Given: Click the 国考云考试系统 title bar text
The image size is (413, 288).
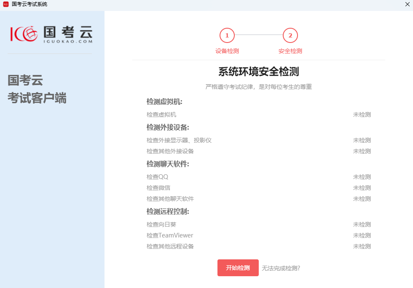Looking at the screenshot, I should point(29,4).
